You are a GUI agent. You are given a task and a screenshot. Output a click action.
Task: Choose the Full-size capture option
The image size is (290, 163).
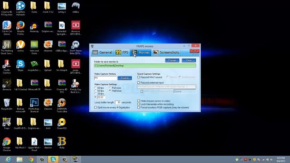point(110,88)
